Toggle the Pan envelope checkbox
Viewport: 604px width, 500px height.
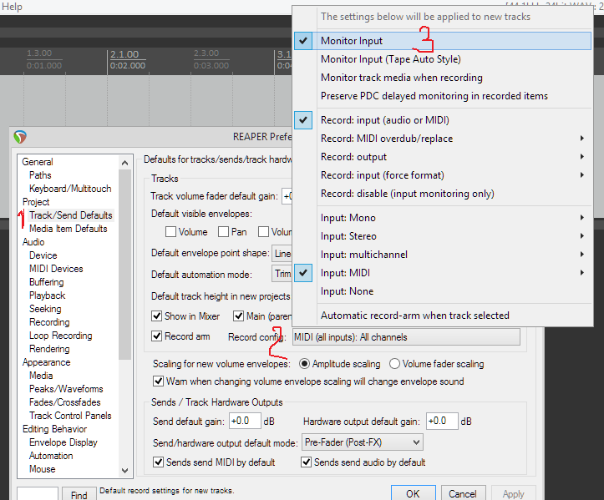pyautogui.click(x=223, y=232)
